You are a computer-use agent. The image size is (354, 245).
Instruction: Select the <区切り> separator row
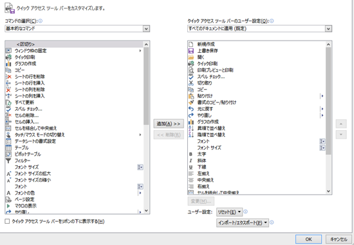point(74,44)
